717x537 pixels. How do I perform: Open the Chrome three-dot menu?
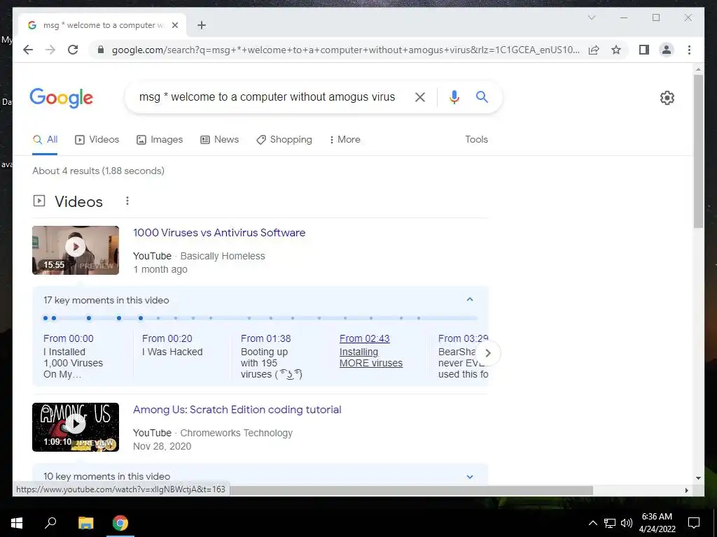689,50
